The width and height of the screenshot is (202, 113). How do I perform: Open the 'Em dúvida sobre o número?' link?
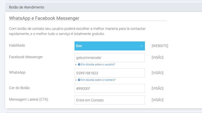coord(98,80)
